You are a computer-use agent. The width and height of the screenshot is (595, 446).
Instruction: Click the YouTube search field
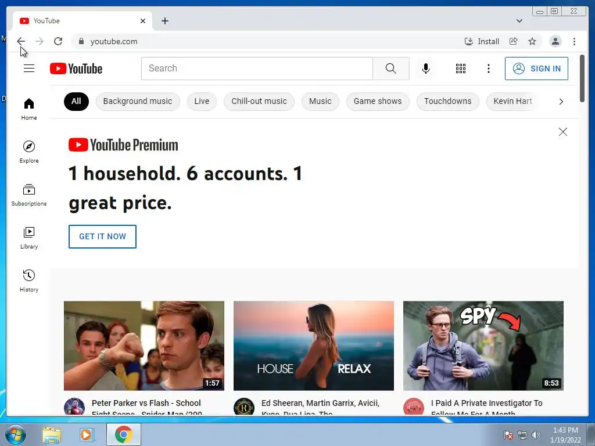[x=257, y=69]
